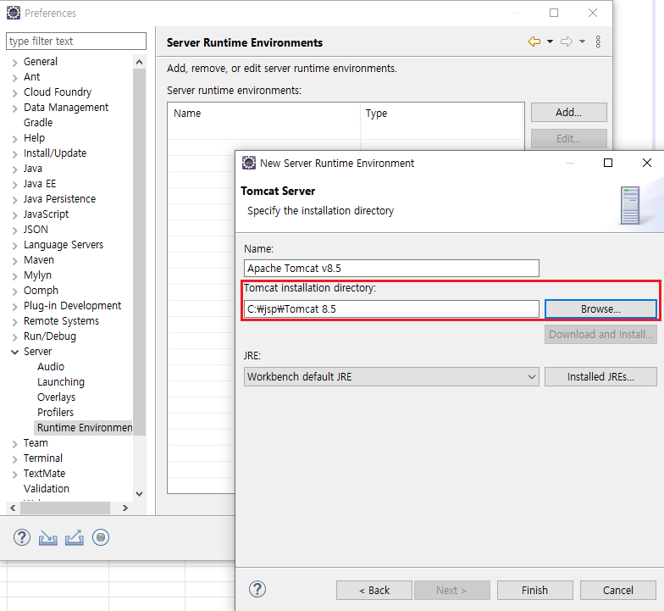Click the Name field with Apache Tomcat v8.5
The image size is (664, 611).
pos(391,268)
